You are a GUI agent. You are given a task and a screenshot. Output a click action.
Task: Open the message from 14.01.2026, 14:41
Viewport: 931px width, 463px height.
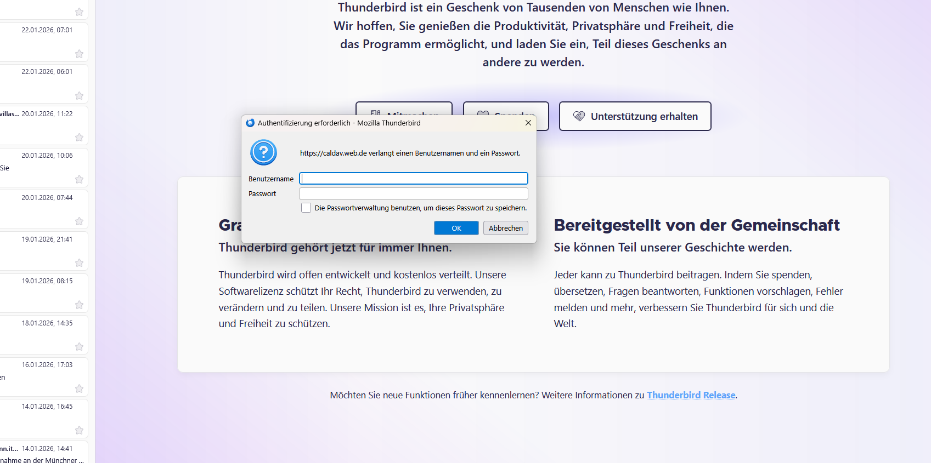pyautogui.click(x=44, y=453)
